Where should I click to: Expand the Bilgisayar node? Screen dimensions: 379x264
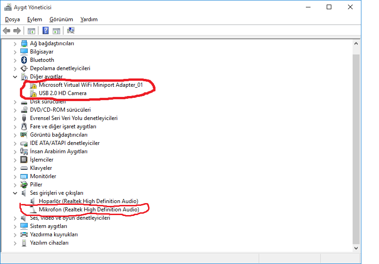[x=15, y=52]
